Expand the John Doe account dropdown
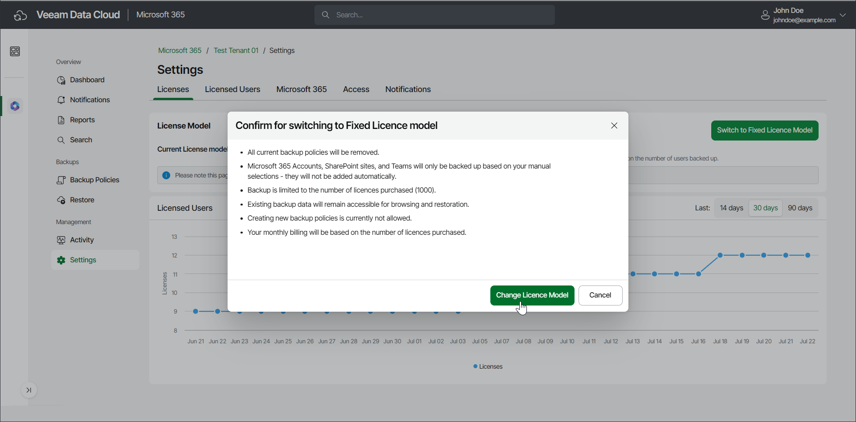Viewport: 856px width, 422px height. point(843,15)
